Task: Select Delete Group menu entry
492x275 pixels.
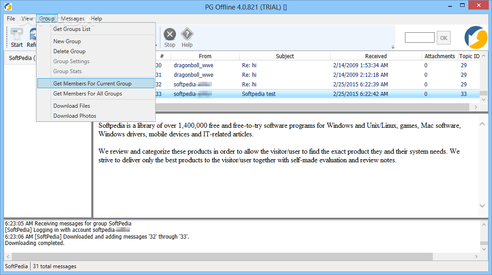Action: 96,51
